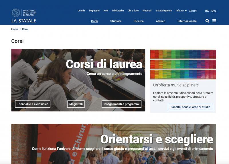Open the Orientarsi e scegliere banner heading
This screenshot has width=229, height=164.
(x=157, y=139)
